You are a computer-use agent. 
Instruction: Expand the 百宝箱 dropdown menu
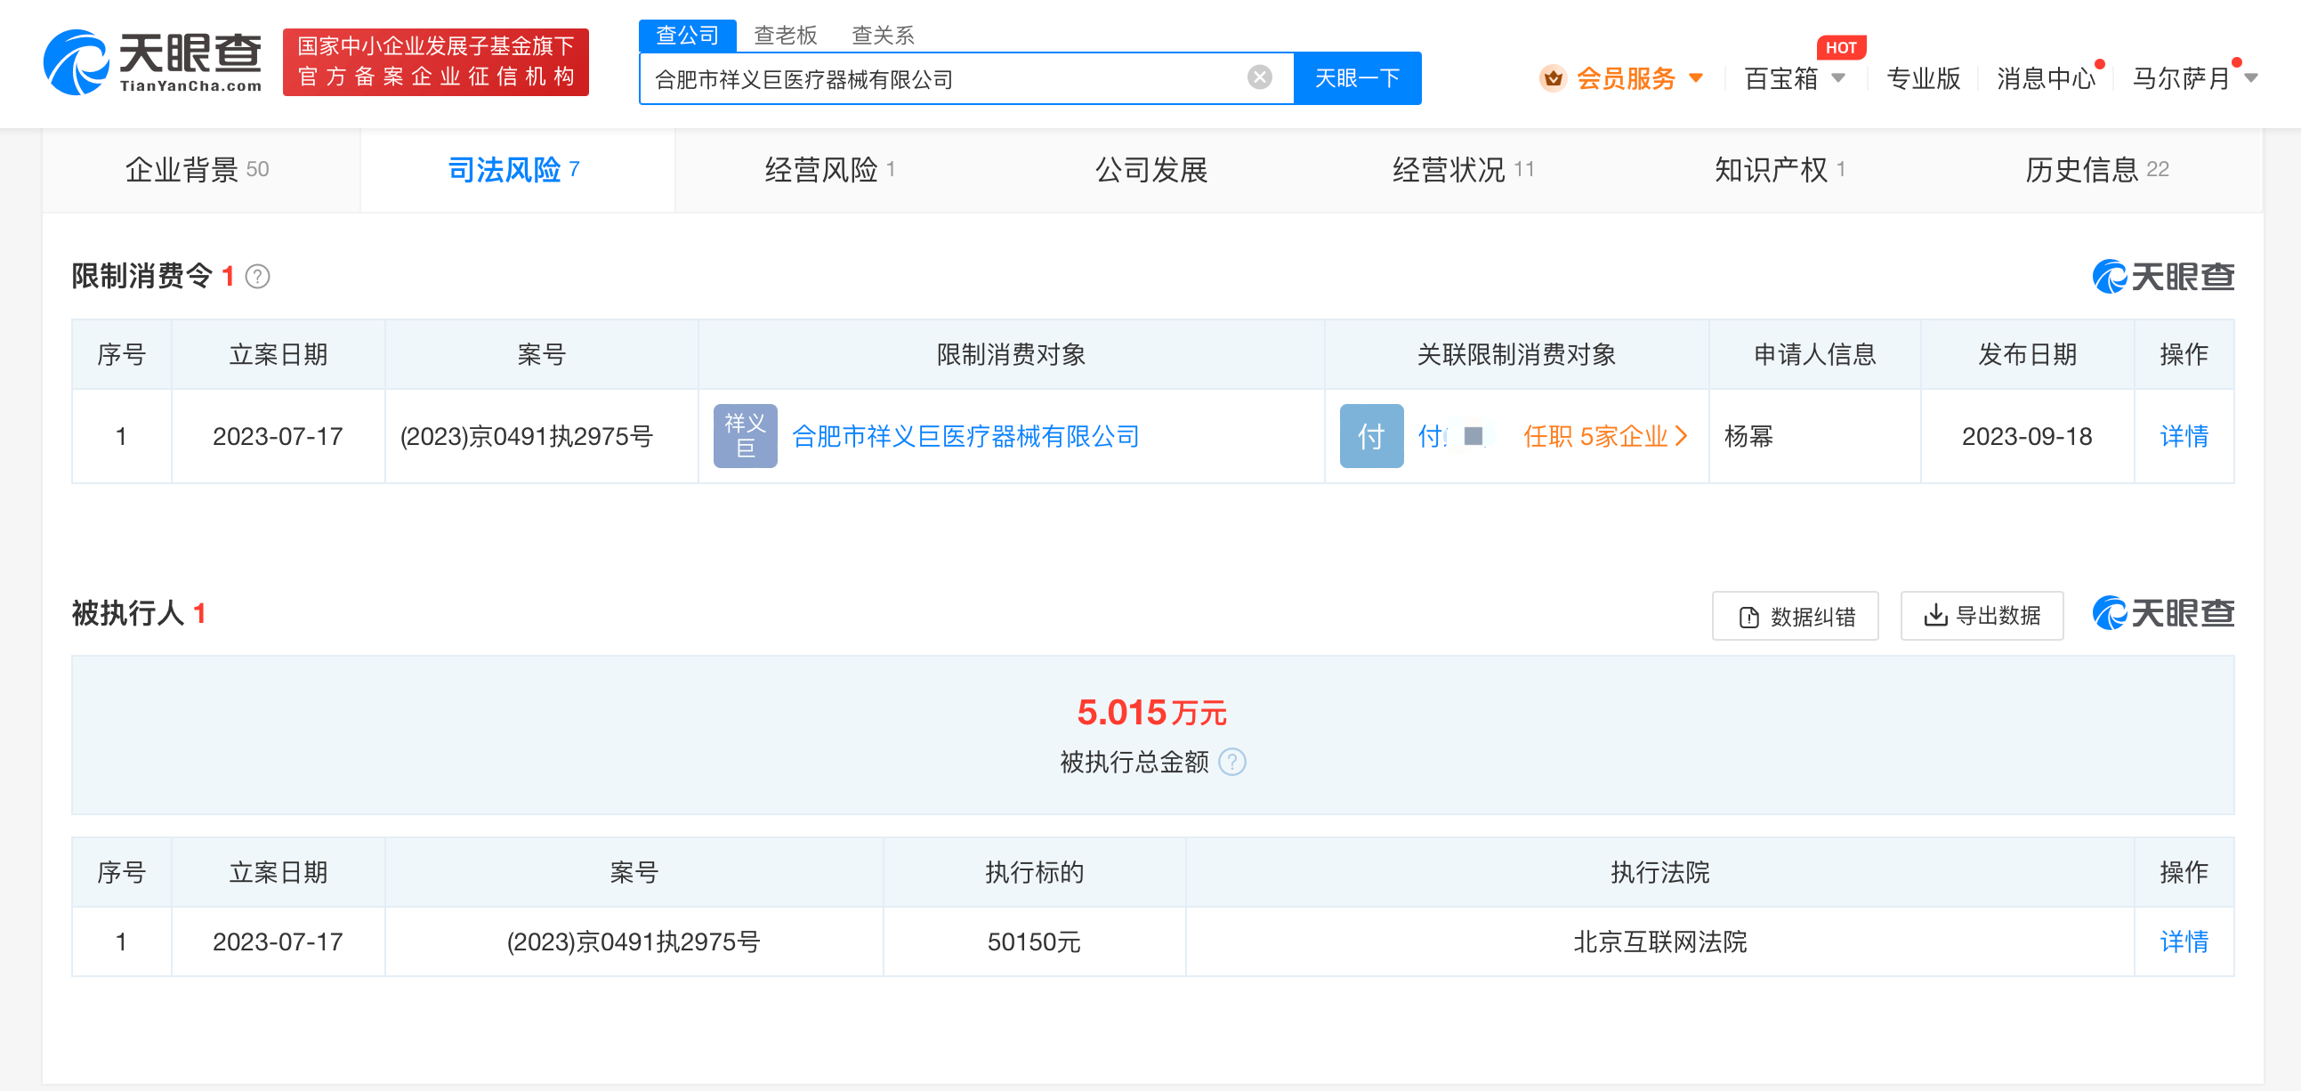pyautogui.click(x=1838, y=78)
